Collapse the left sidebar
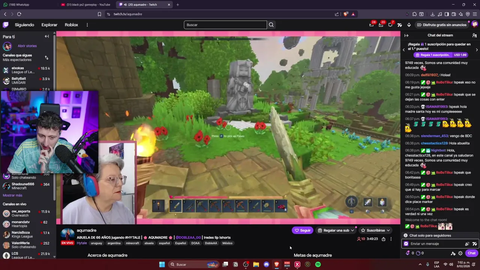 point(47,36)
